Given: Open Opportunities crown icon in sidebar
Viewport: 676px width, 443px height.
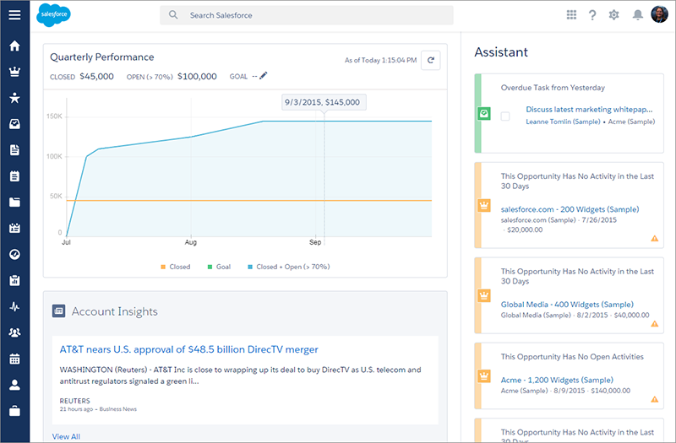Looking at the screenshot, I should click(14, 72).
